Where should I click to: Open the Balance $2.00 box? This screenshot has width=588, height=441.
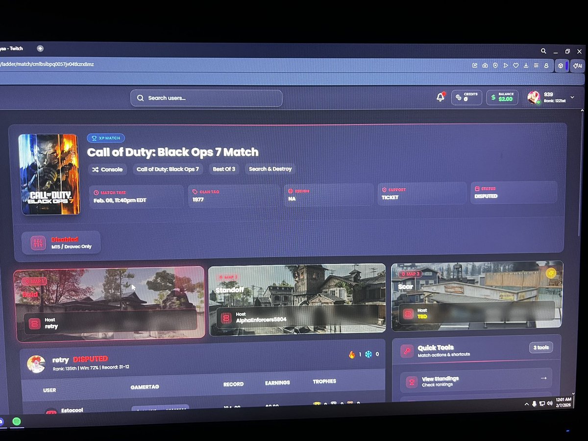coord(503,97)
